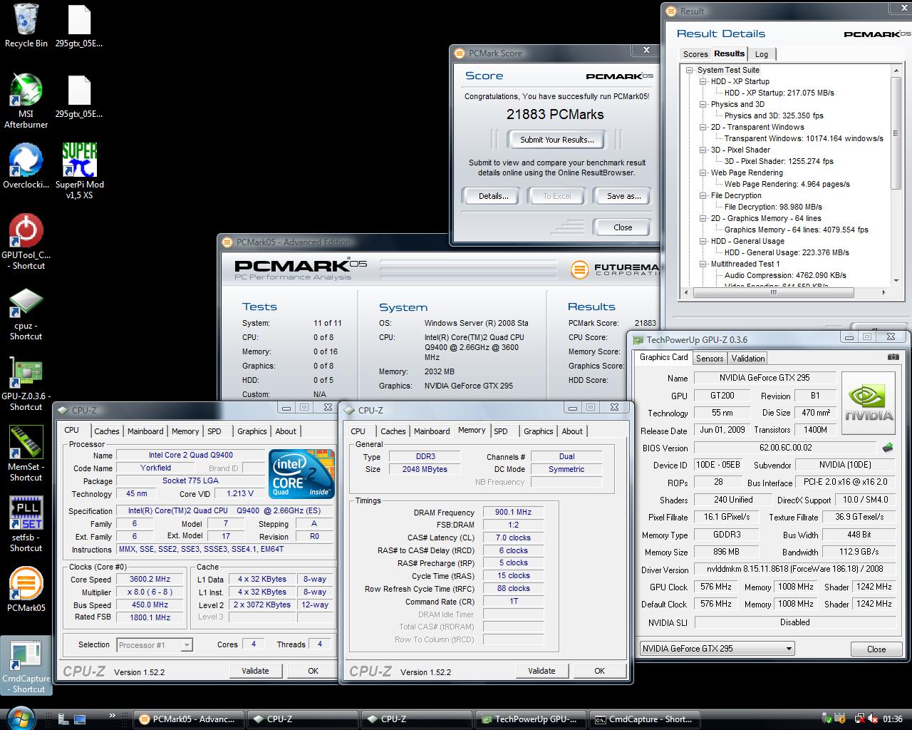The width and height of the screenshot is (912, 730).
Task: Collapse the Multithreaded Test 1 node
Action: click(x=703, y=264)
